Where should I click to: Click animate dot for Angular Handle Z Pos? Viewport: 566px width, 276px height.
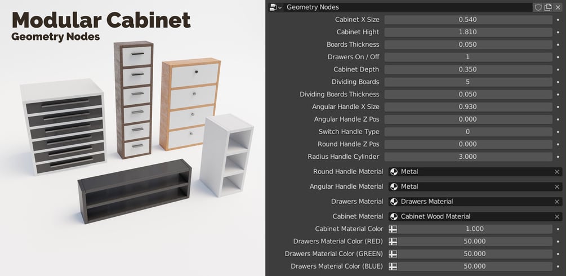click(x=558, y=119)
